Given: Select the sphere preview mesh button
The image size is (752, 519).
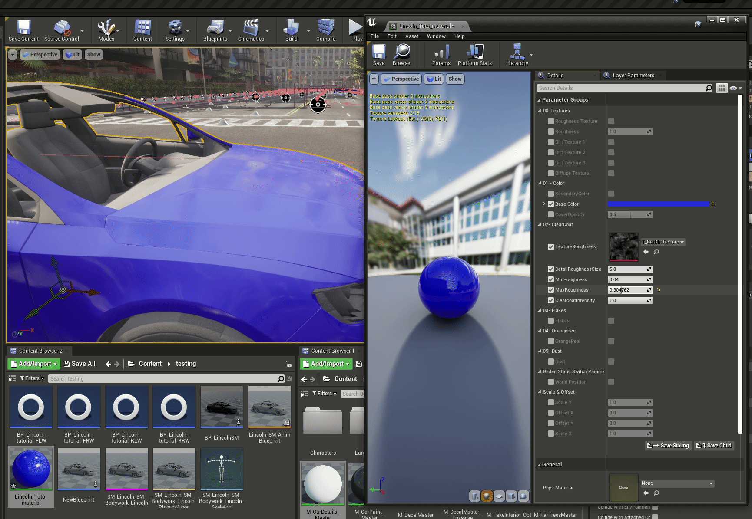Looking at the screenshot, I should click(487, 496).
